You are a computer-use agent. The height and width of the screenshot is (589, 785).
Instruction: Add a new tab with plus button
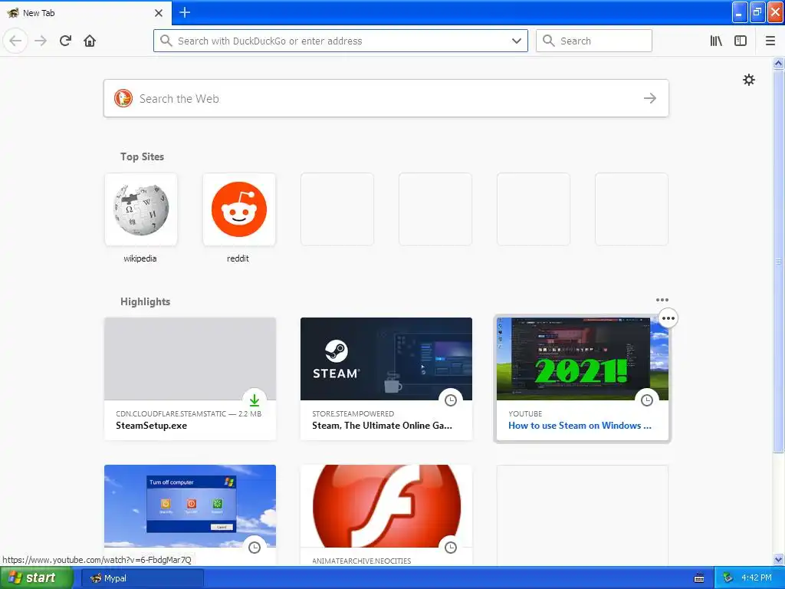click(185, 12)
